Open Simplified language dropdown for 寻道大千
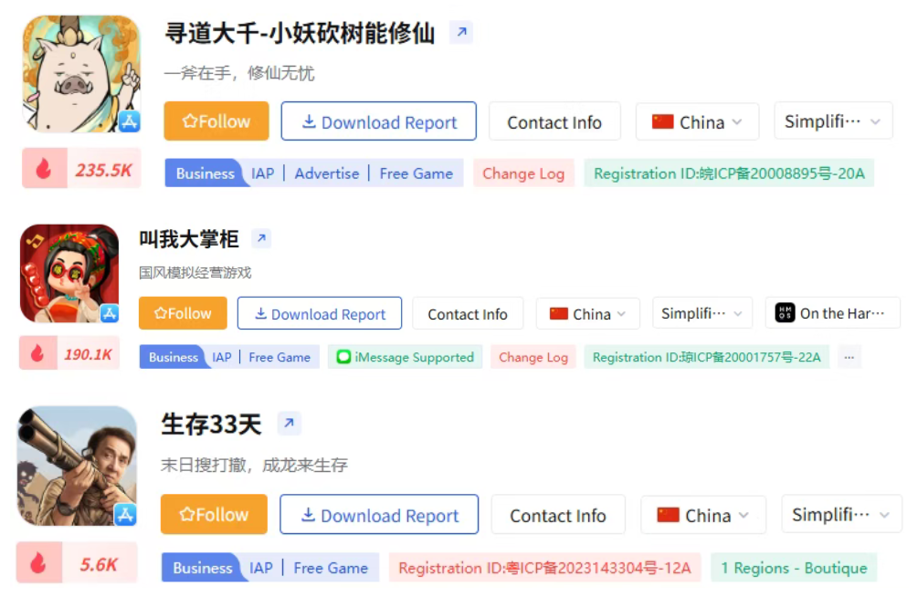Viewport: 918px width, 608px height. click(x=833, y=121)
